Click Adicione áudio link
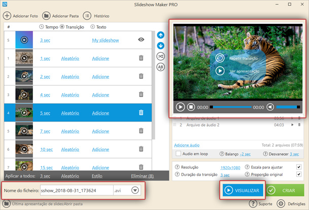This screenshot has width=309, height=210. point(187,145)
